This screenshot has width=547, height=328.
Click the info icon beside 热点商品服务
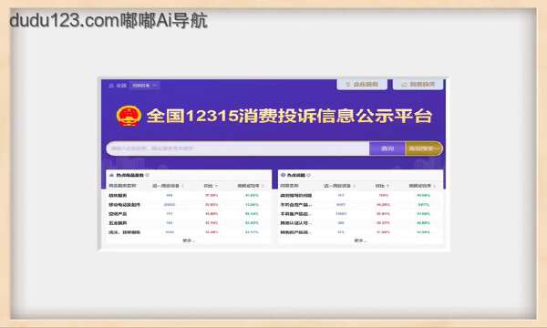pos(148,175)
